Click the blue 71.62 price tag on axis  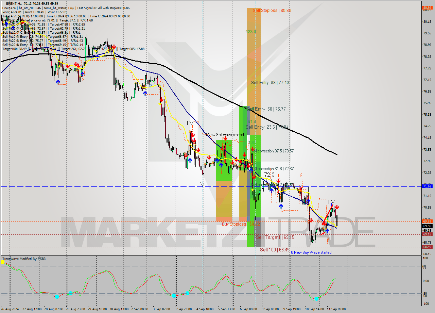[427, 186]
